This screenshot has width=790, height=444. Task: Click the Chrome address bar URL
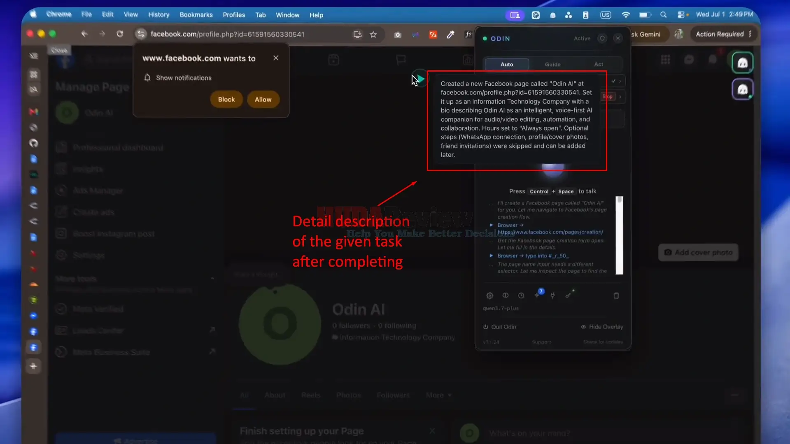click(x=227, y=35)
